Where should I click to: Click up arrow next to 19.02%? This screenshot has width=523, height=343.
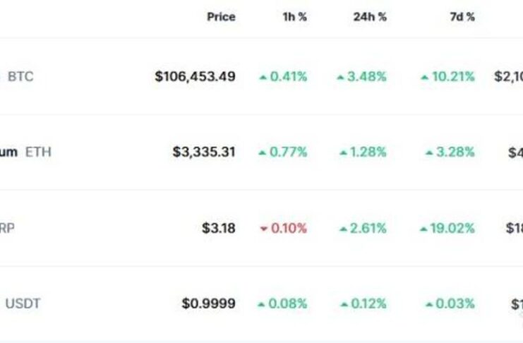(423, 229)
